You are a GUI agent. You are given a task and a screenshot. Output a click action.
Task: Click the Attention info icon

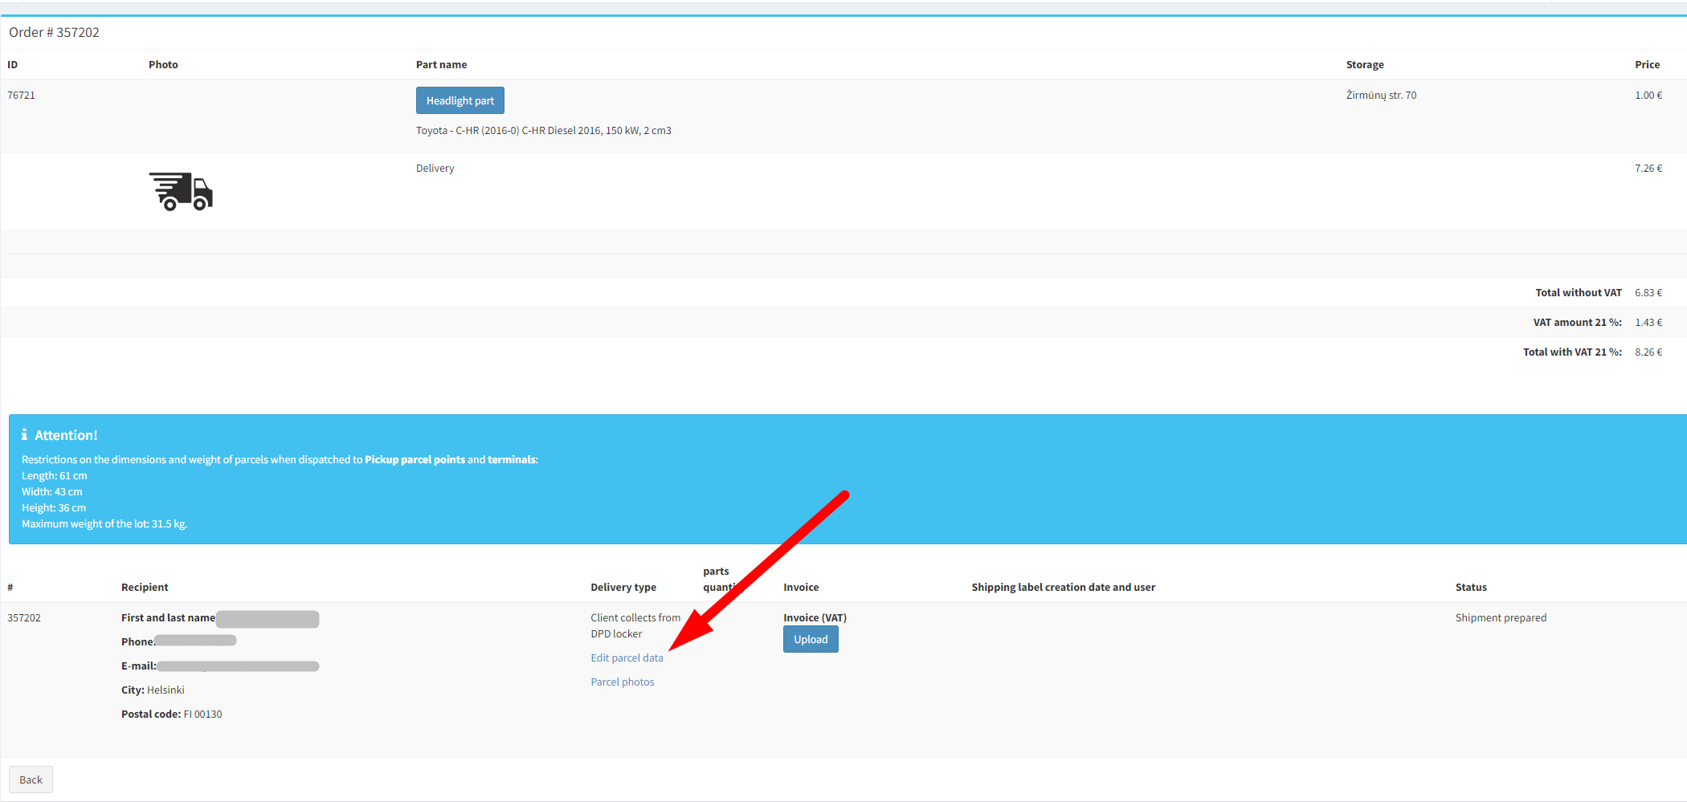click(x=24, y=434)
